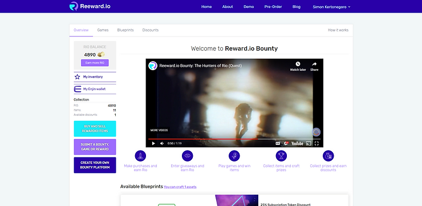Switch to the Discounts tab
This screenshot has width=422, height=206.
pos(151,30)
